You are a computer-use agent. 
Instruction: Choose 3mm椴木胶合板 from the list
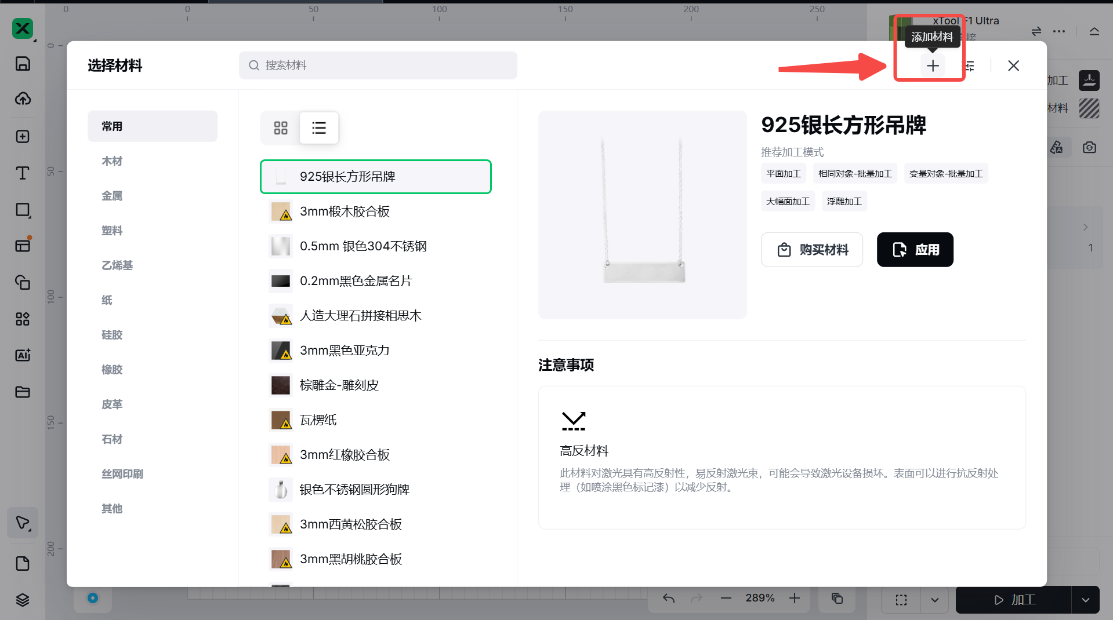tap(345, 211)
